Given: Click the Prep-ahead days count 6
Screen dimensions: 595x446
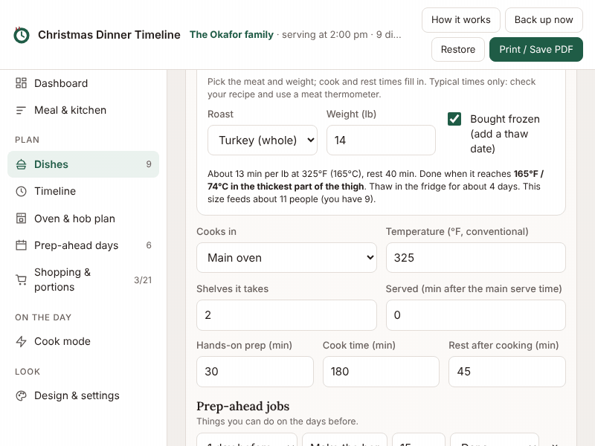Looking at the screenshot, I should [x=149, y=245].
